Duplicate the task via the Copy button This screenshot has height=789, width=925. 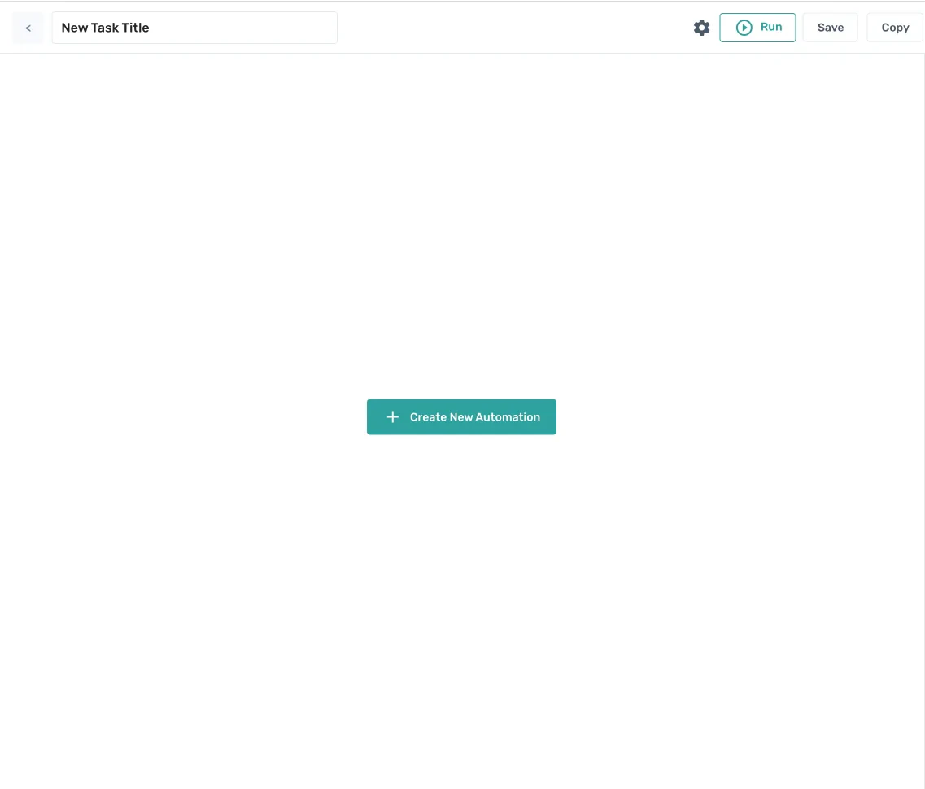(x=895, y=27)
